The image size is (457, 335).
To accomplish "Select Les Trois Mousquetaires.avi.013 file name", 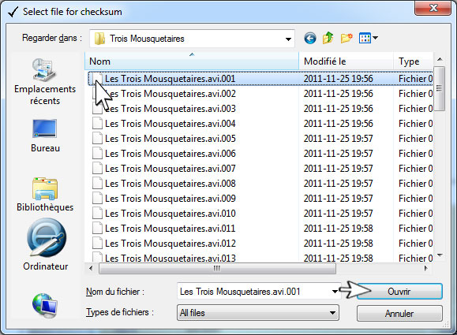I will tap(170, 258).
